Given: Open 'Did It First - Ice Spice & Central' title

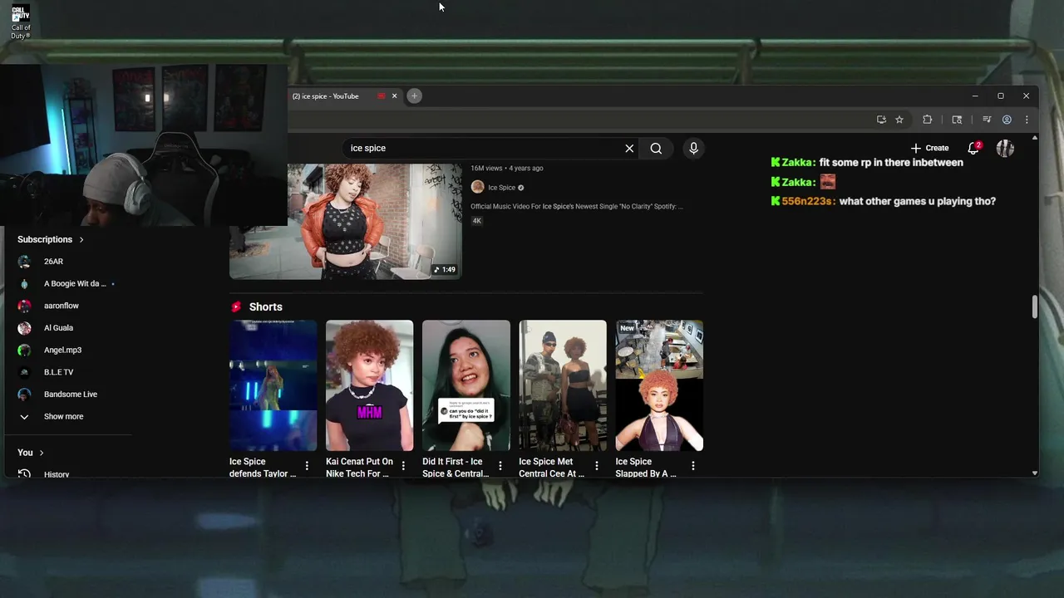Looking at the screenshot, I should pos(456,468).
